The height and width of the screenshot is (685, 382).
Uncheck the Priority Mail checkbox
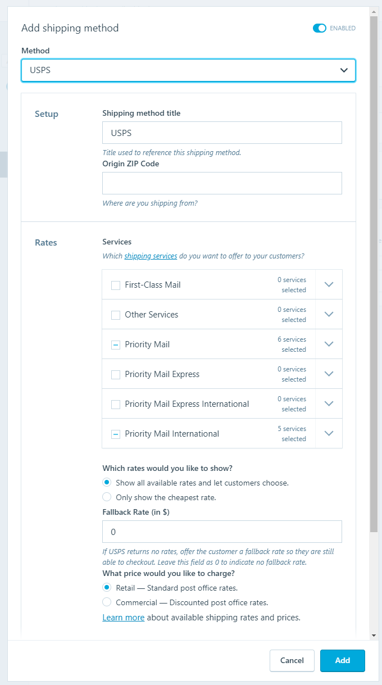point(115,344)
